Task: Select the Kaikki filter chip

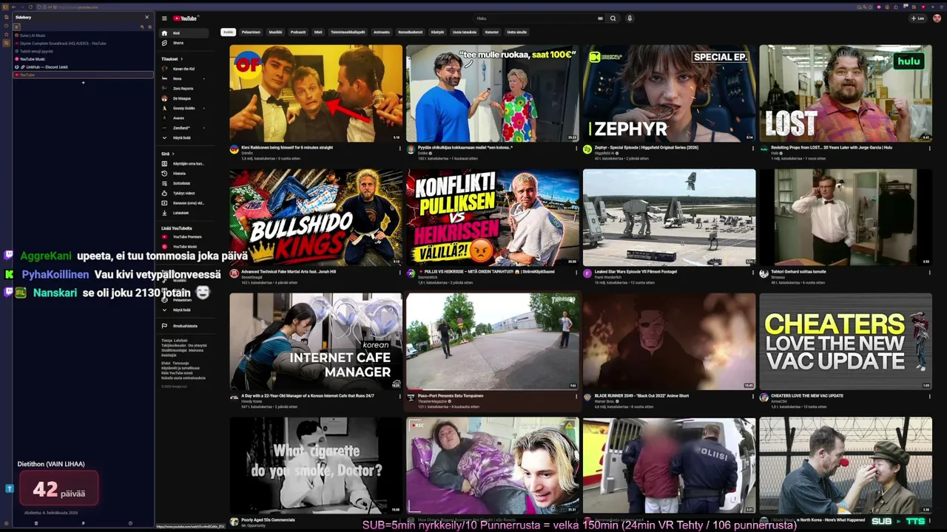Action: 228,33
